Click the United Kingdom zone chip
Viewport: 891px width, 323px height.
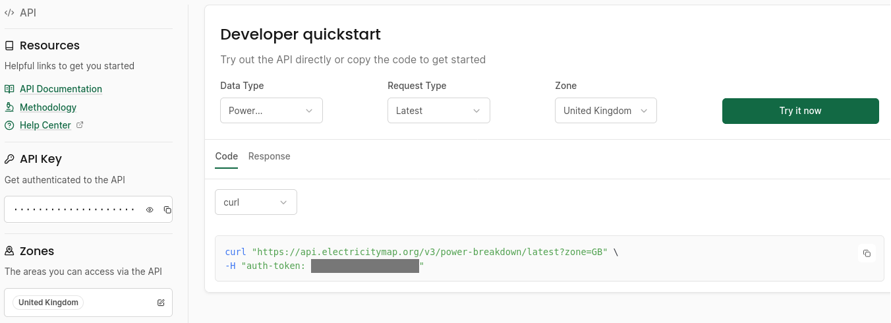click(x=48, y=303)
